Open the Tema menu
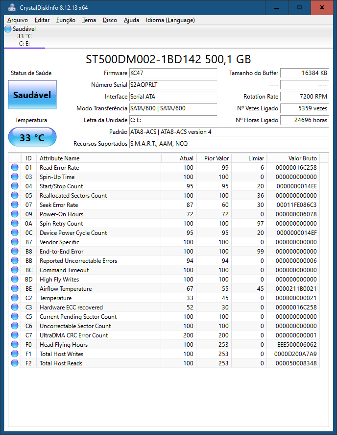337x435 pixels. 89,20
